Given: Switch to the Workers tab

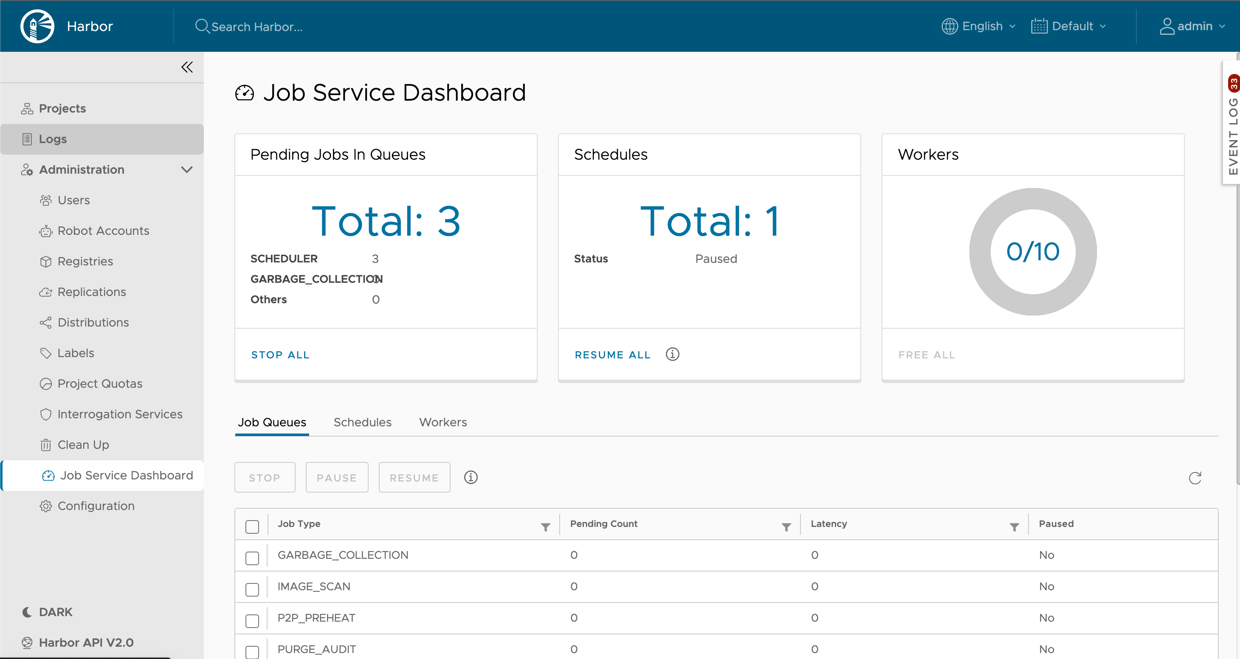Looking at the screenshot, I should click(x=443, y=422).
